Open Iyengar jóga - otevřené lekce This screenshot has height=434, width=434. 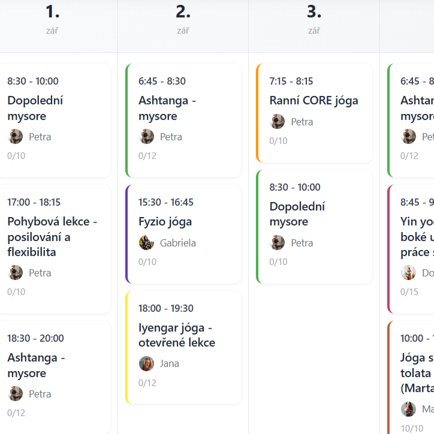coord(183,347)
